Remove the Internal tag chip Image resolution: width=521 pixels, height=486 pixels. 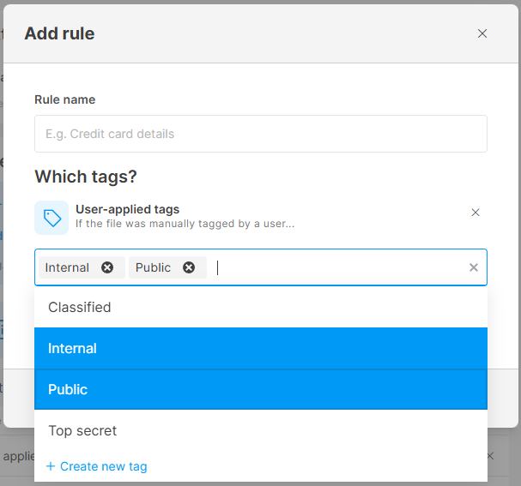107,267
